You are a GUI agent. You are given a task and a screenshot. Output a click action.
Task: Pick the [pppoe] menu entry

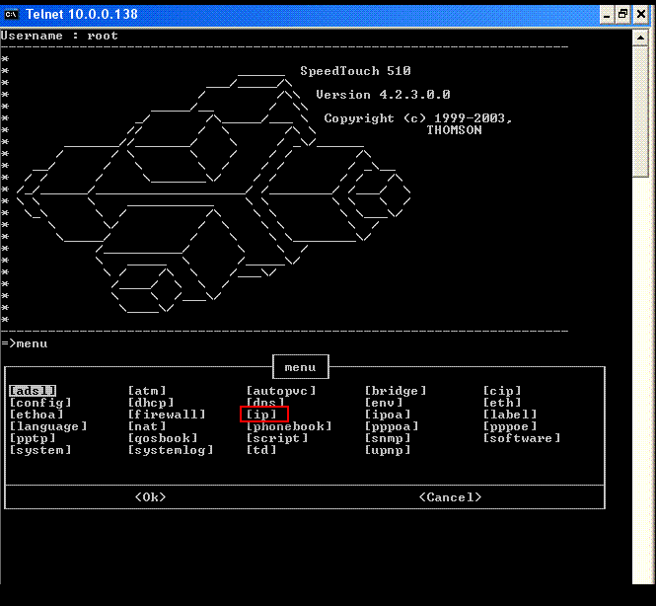pos(510,426)
